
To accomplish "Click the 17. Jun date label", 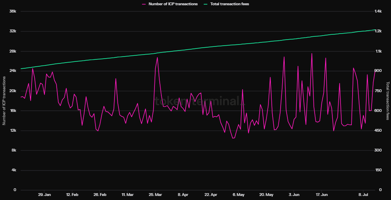I will (322, 194).
